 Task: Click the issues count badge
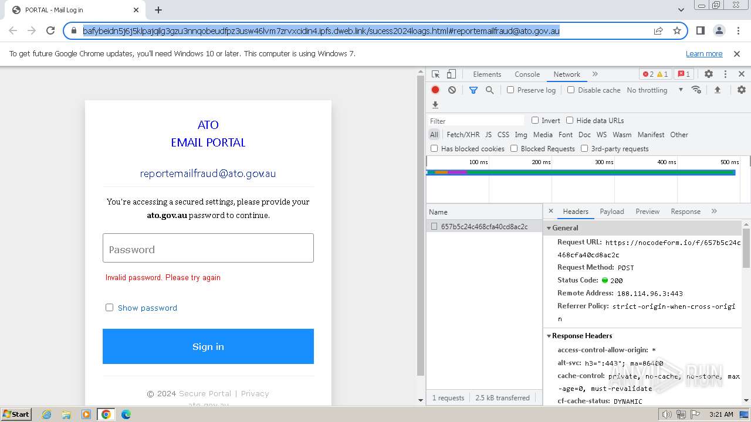pos(684,74)
